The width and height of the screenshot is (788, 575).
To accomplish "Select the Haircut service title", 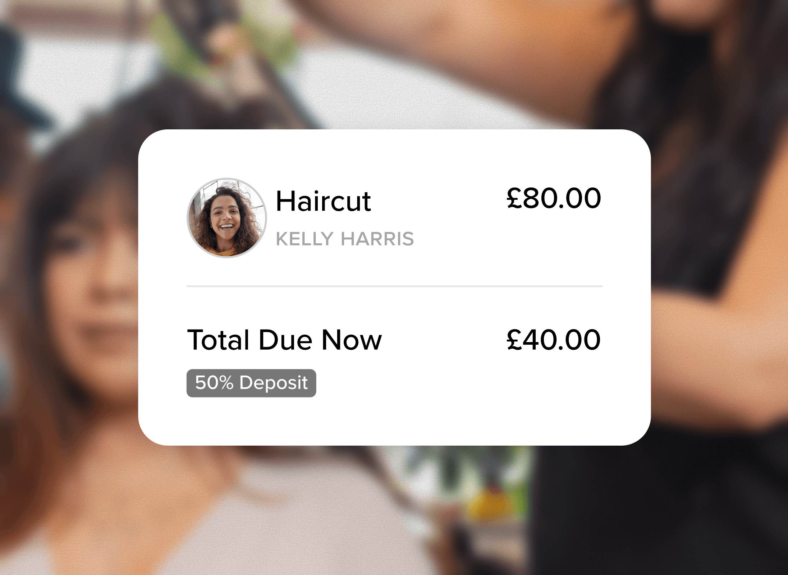I will pos(323,201).
